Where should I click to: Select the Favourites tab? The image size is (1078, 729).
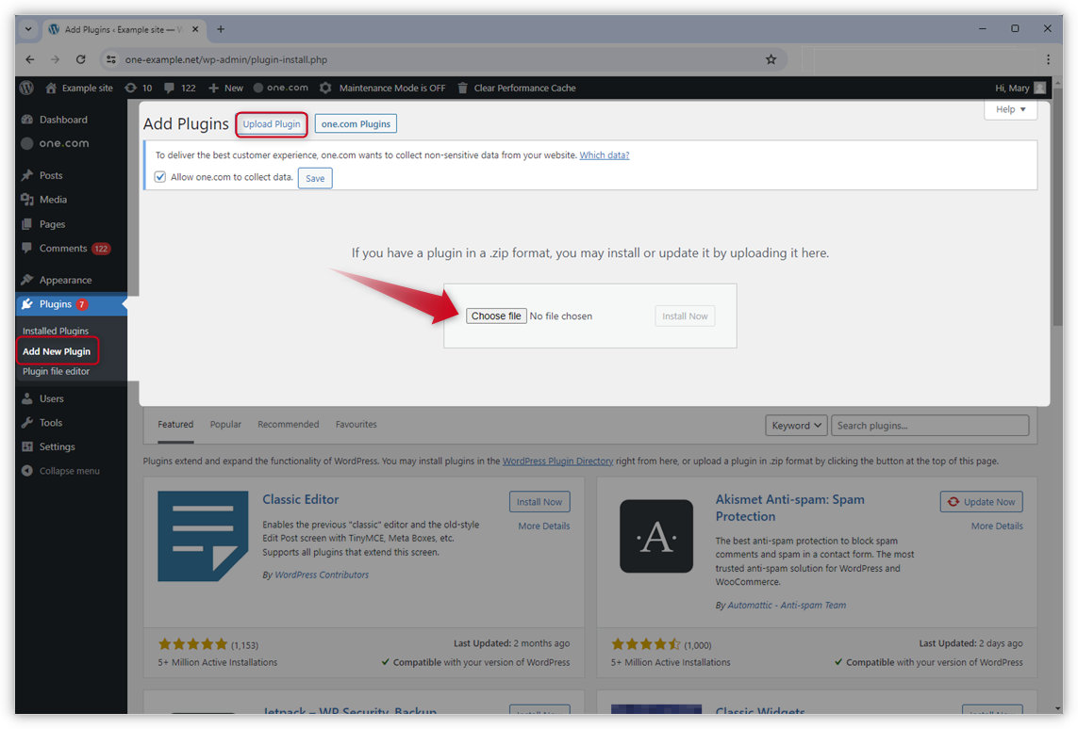coord(356,424)
